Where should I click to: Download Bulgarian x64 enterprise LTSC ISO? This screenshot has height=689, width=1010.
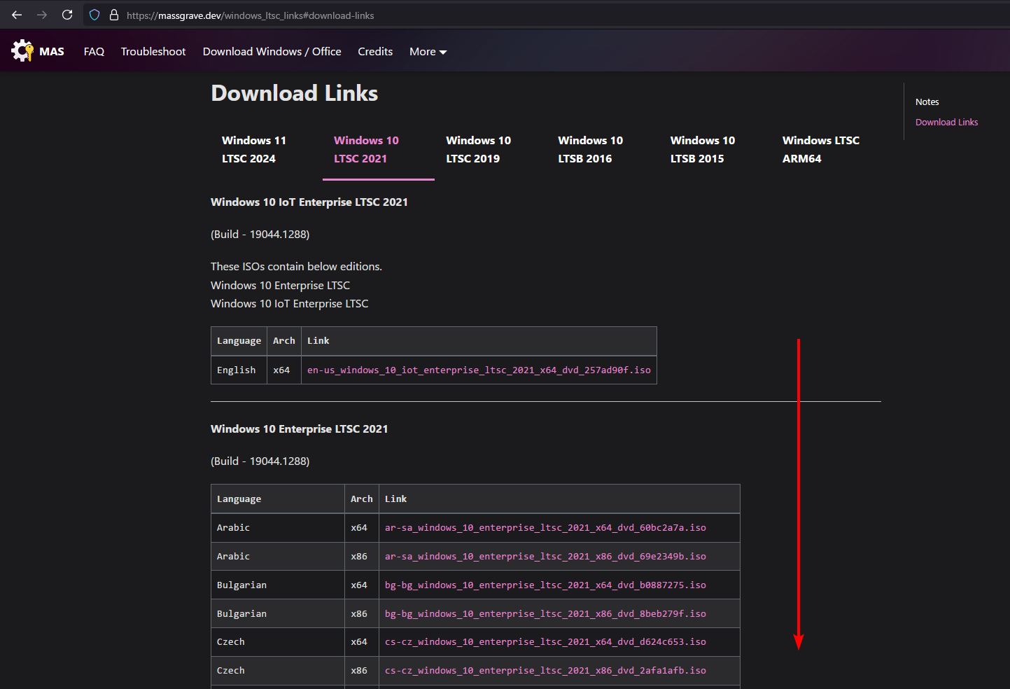tap(545, 585)
